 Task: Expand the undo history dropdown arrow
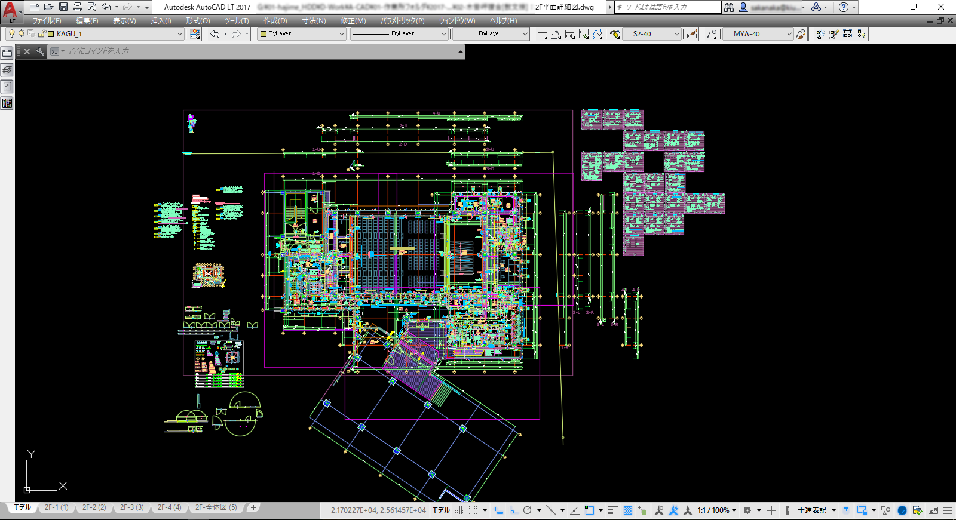coord(117,7)
